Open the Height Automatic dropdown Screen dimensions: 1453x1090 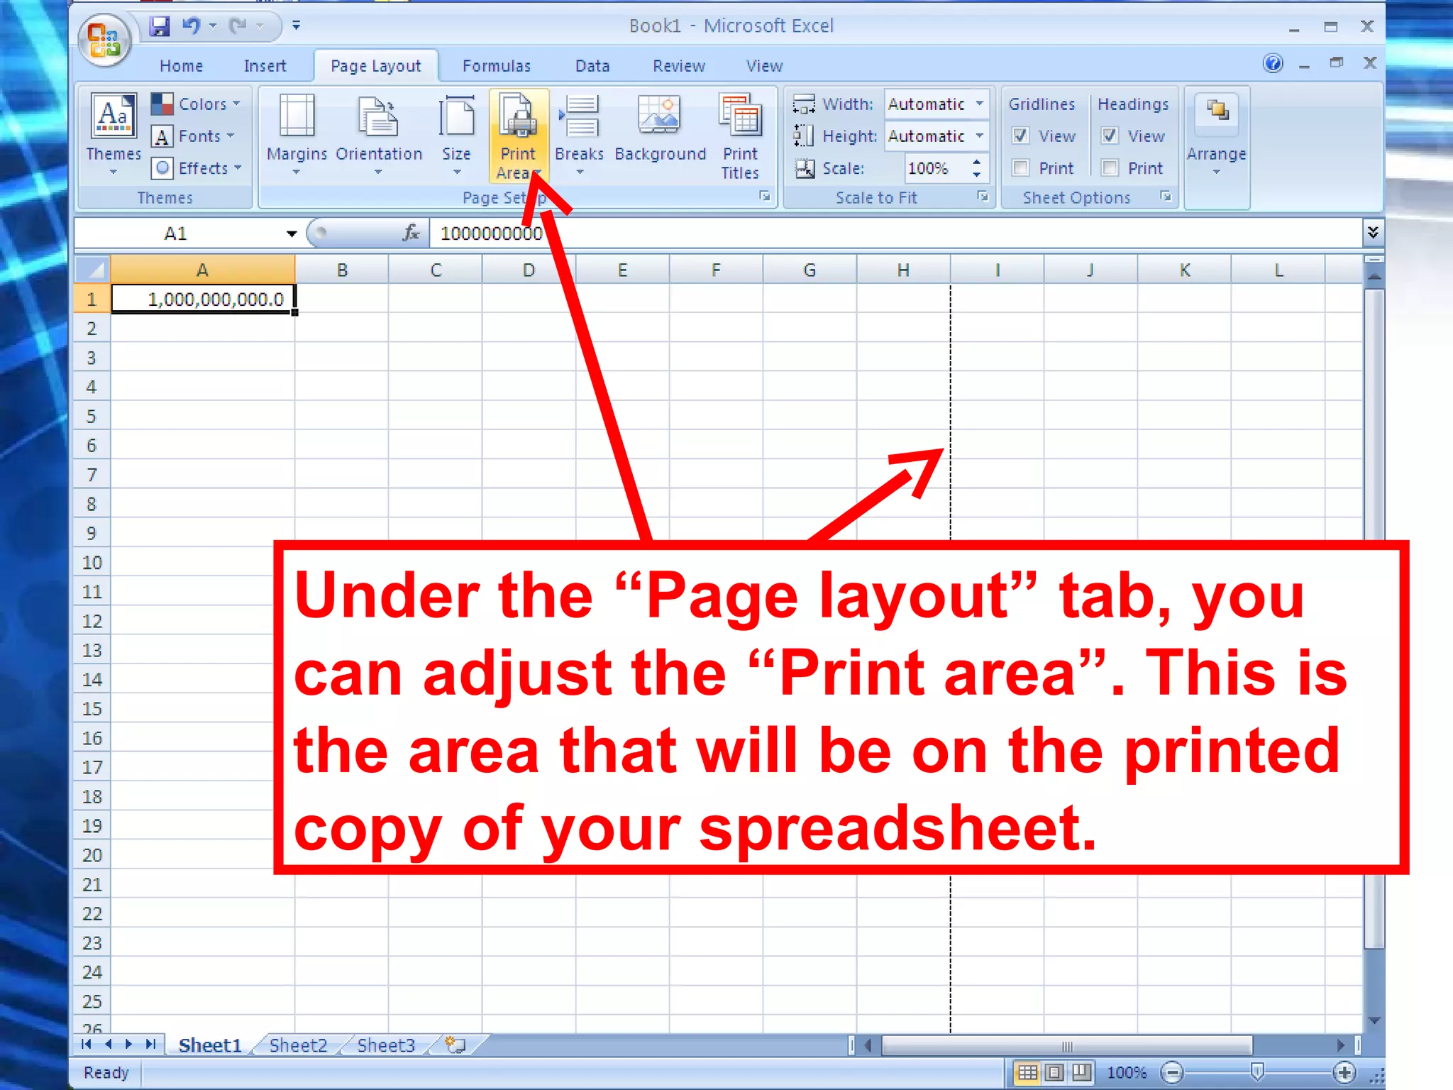point(980,136)
